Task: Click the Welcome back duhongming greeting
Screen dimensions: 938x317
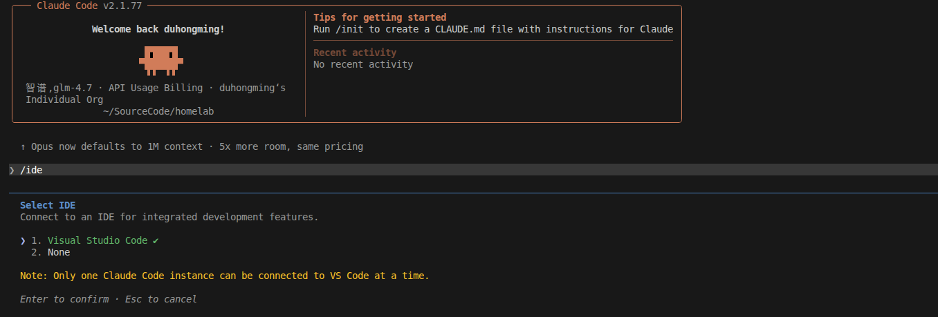Action: (x=158, y=30)
